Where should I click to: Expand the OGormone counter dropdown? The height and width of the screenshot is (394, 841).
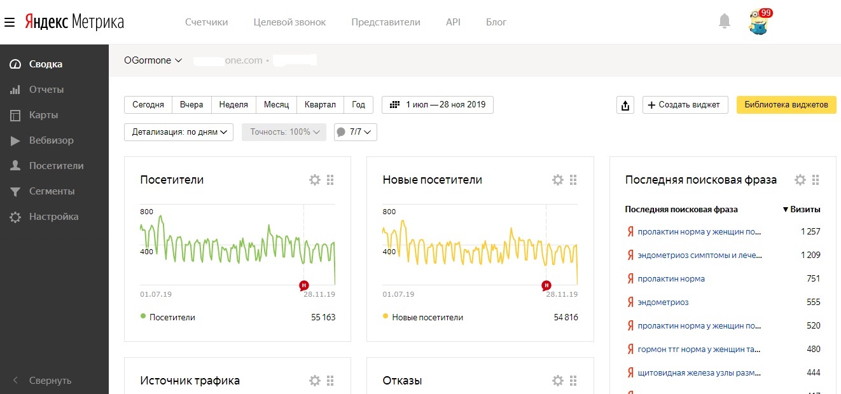[153, 60]
